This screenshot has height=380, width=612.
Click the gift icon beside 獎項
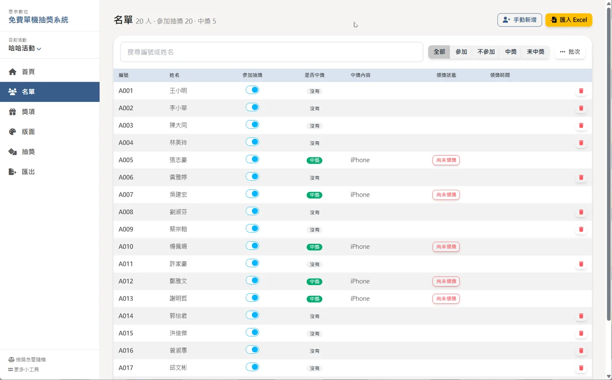(x=13, y=112)
